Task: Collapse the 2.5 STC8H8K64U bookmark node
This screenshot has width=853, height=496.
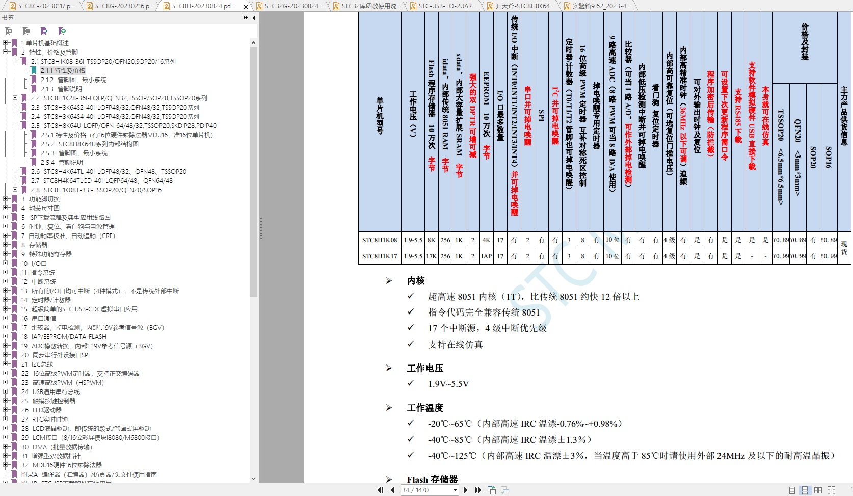Action: (15, 125)
